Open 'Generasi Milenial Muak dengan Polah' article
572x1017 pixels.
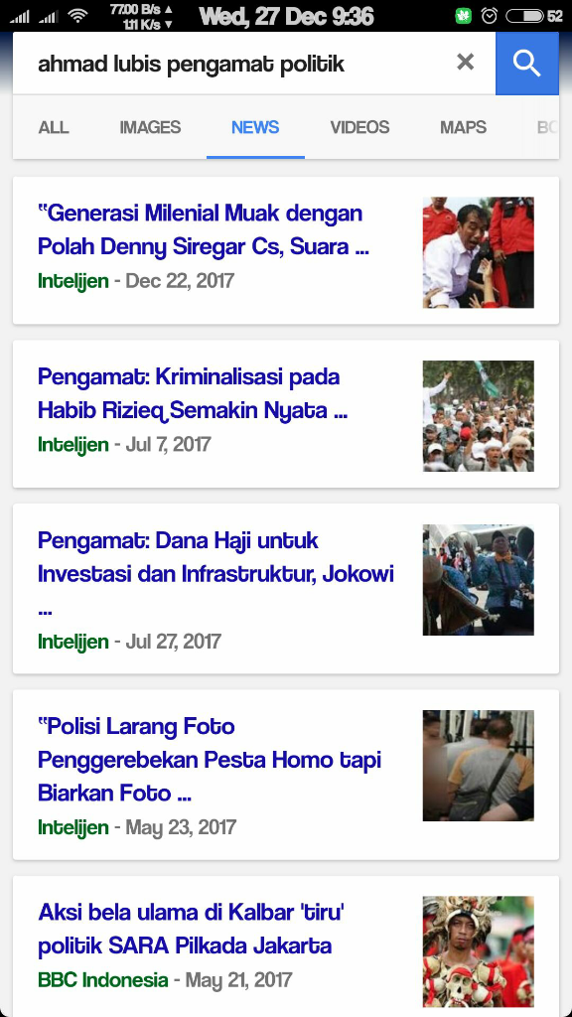pos(203,229)
